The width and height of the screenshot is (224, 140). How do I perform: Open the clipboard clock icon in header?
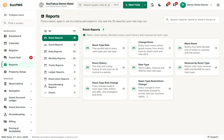pos(152,5)
